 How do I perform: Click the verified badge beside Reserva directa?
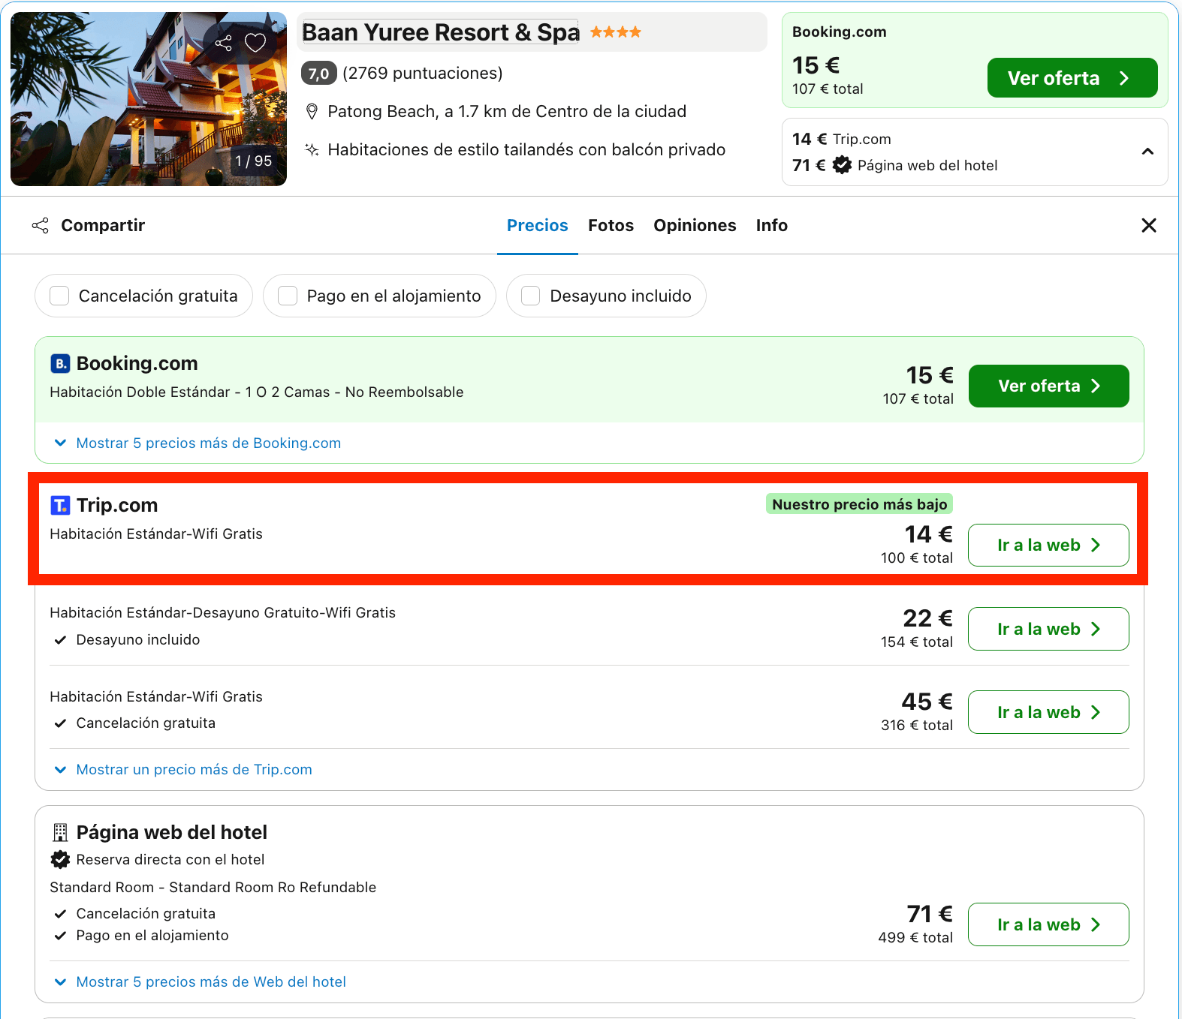60,859
